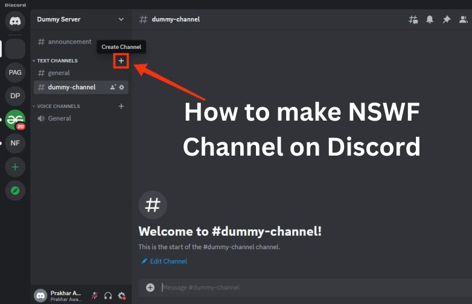Open the DP server
472x304 pixels.
click(x=15, y=96)
